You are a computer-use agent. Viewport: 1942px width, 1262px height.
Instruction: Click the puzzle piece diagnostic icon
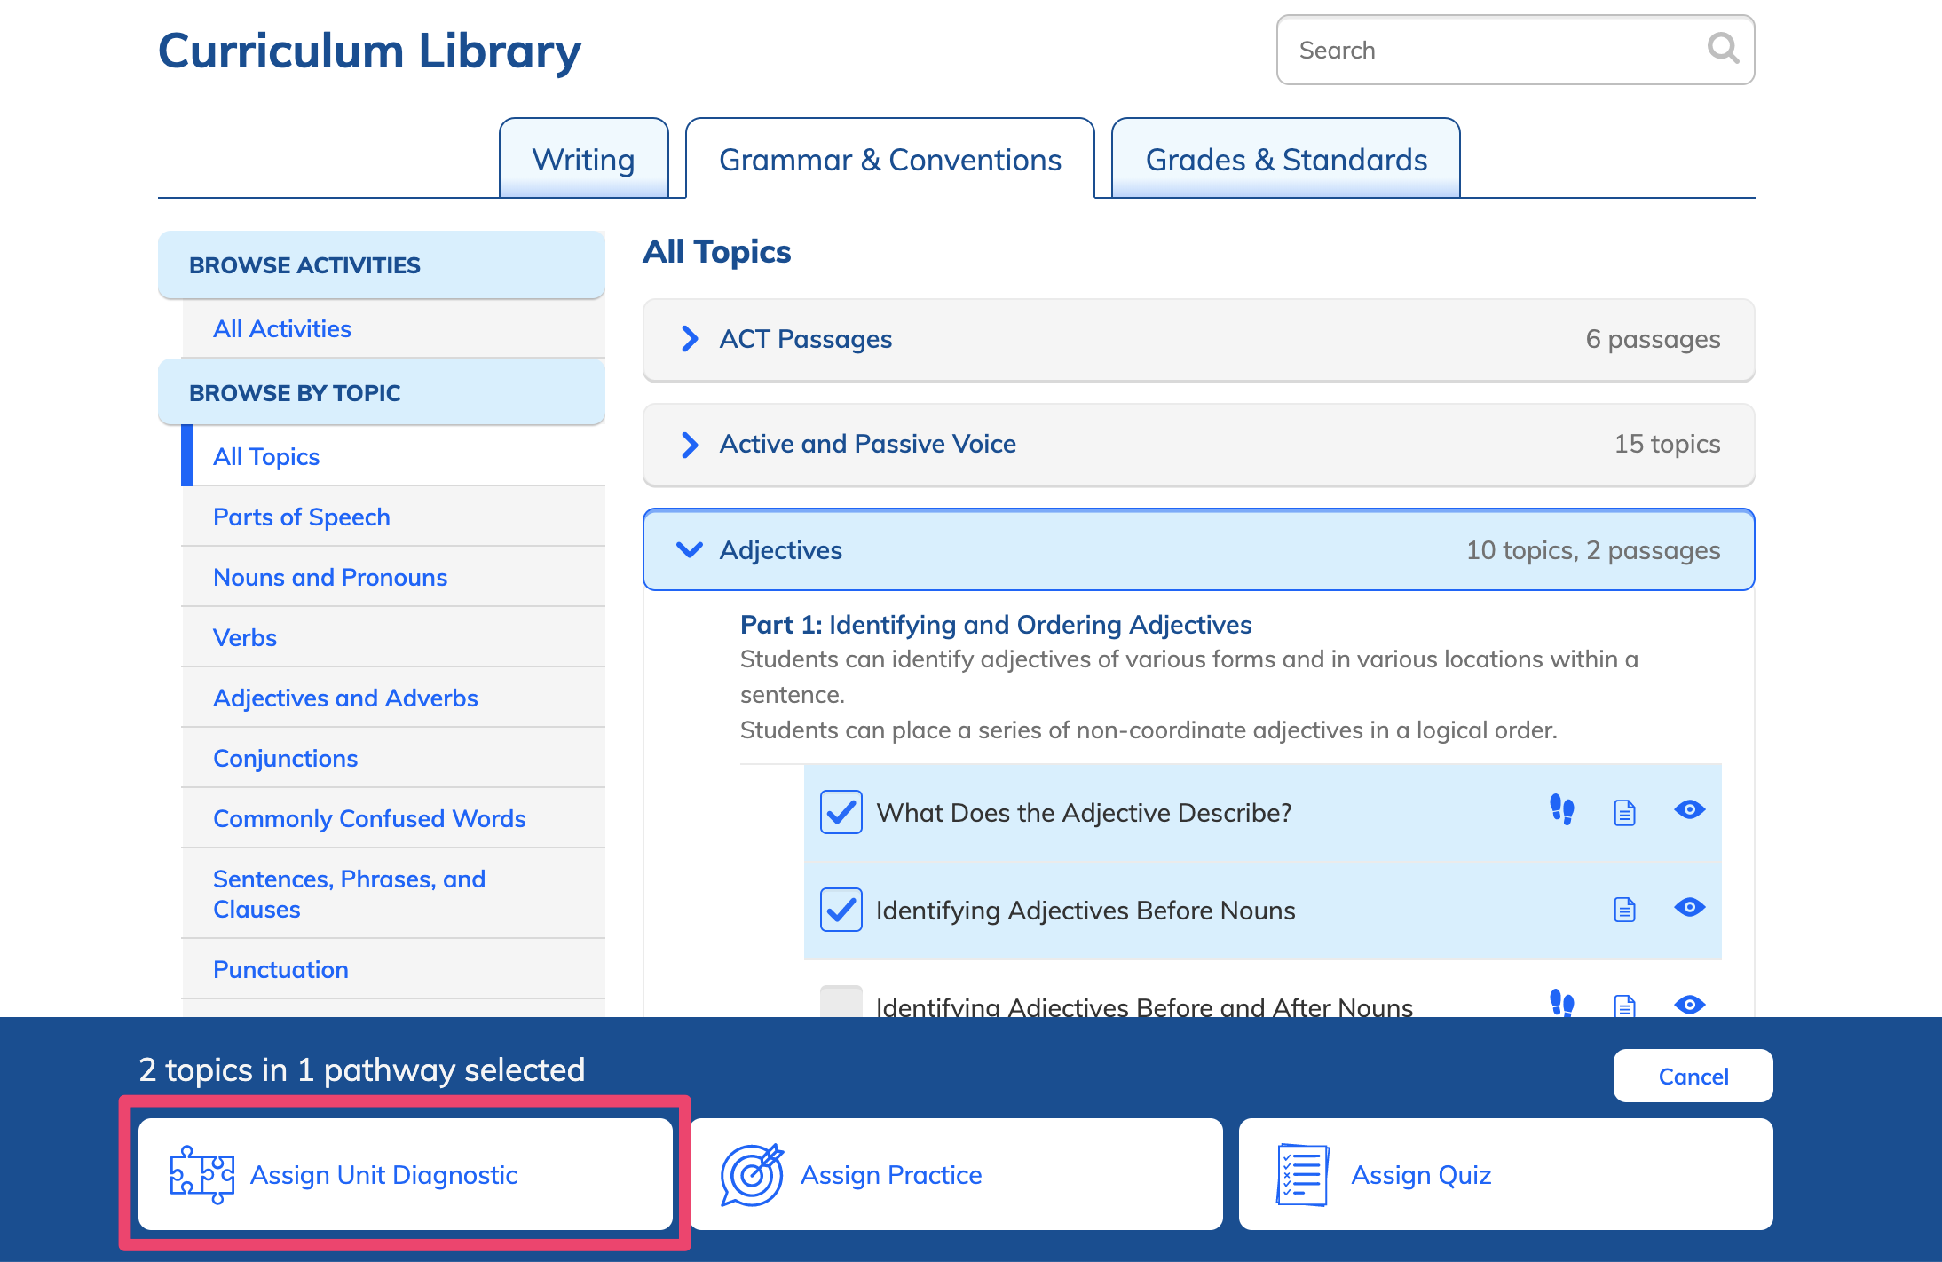[202, 1174]
